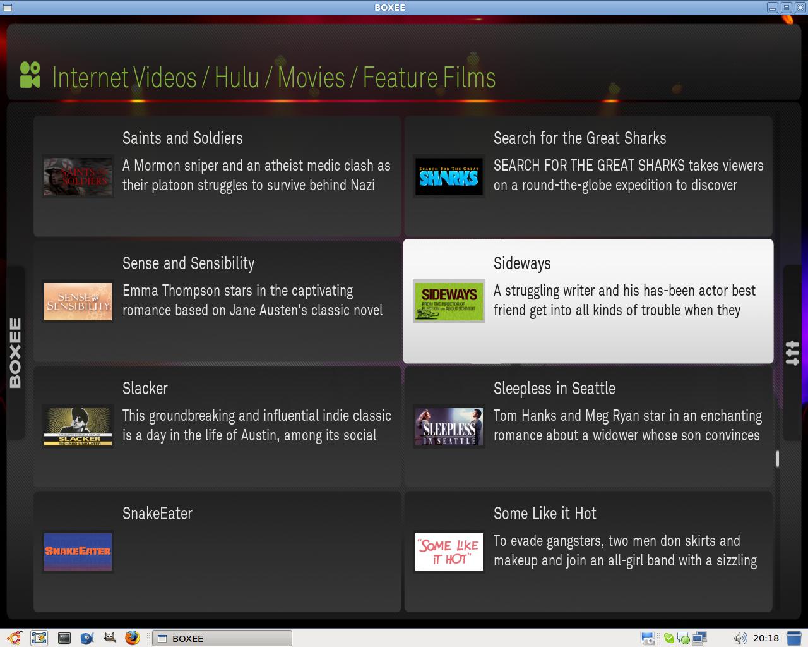Click the groundbreaking indie classic description
This screenshot has width=808, height=647.
coord(256,425)
